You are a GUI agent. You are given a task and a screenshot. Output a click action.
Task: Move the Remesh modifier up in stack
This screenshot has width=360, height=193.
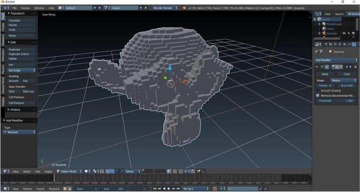pos(346,67)
